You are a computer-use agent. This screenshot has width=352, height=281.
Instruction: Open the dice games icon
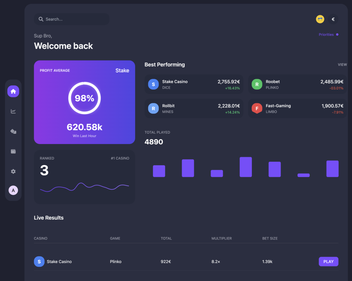click(13, 132)
